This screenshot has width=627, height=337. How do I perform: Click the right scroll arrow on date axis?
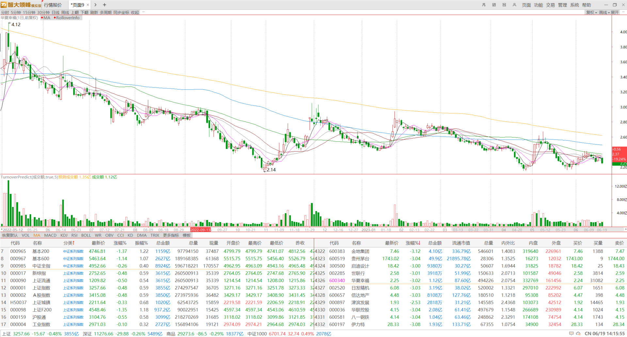tap(626, 230)
